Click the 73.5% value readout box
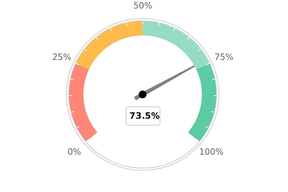Viewport: 288px width, 192px height. (143, 116)
